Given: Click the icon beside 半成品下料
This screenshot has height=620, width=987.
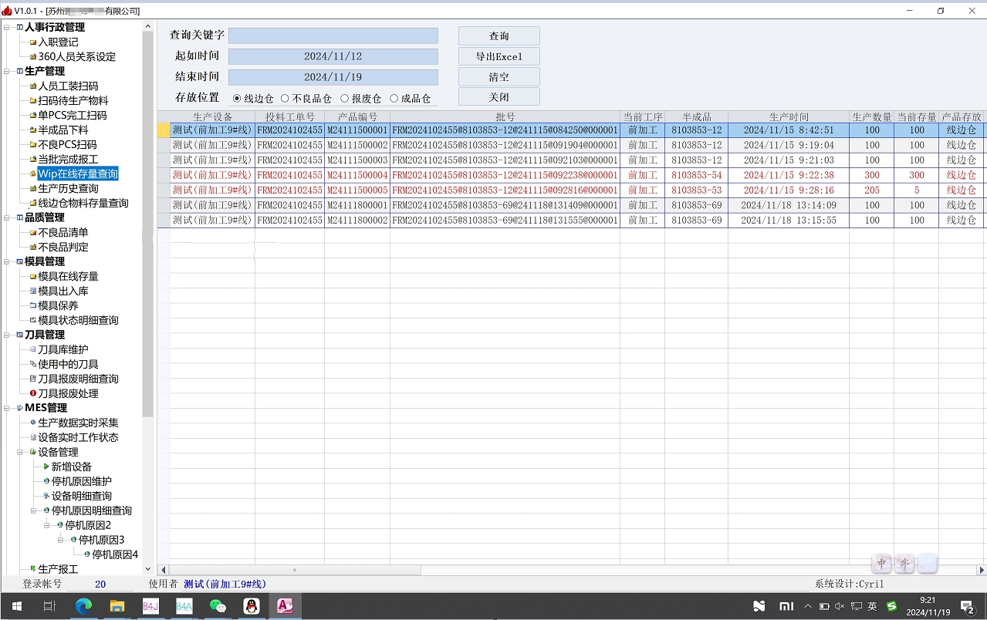Looking at the screenshot, I should pyautogui.click(x=33, y=130).
